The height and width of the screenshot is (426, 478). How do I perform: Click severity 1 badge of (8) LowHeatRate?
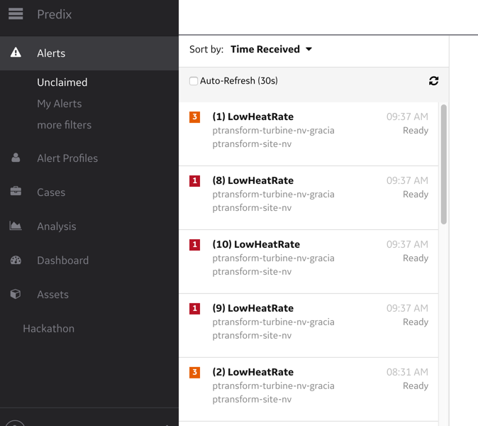195,181
